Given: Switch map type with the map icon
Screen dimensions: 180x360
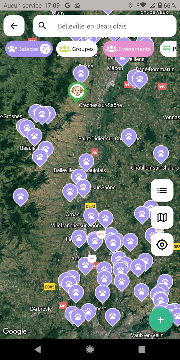Looking at the screenshot, I should 162,217.
